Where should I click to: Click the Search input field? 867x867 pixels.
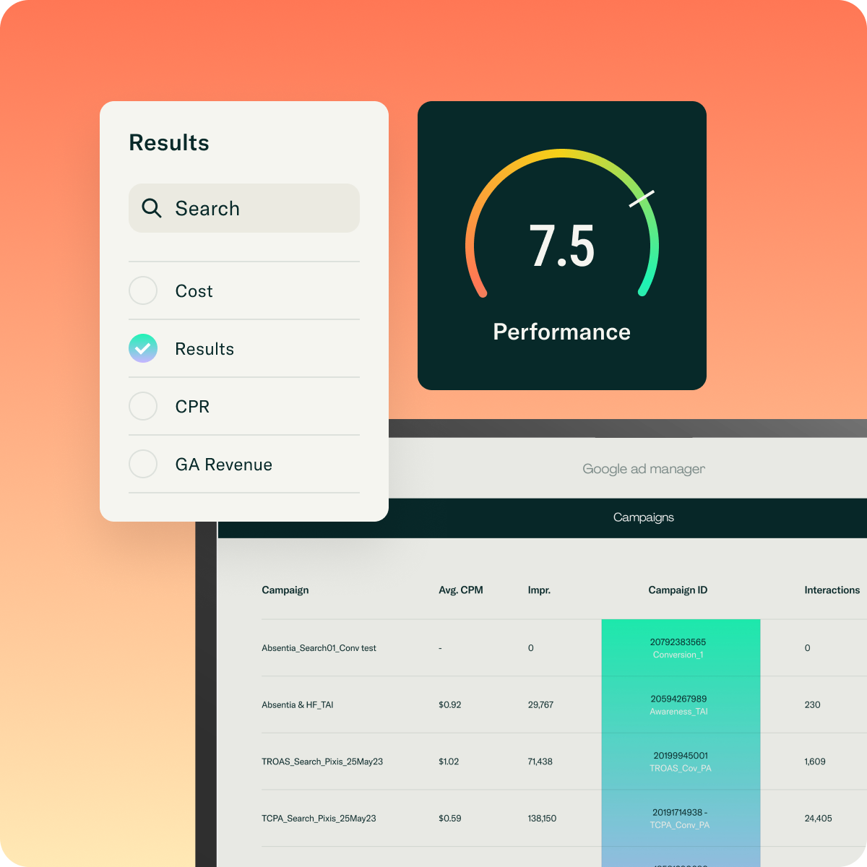244,208
